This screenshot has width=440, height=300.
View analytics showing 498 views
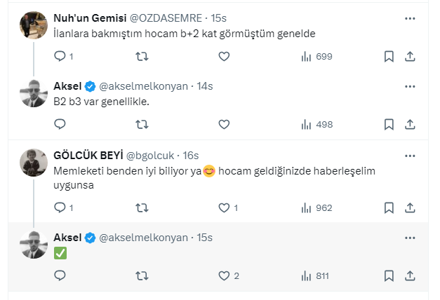pyautogui.click(x=316, y=124)
